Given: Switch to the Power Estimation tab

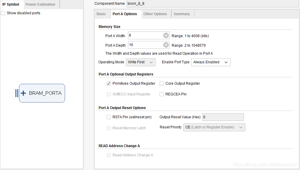Looking at the screenshot, I should pos(40,4).
